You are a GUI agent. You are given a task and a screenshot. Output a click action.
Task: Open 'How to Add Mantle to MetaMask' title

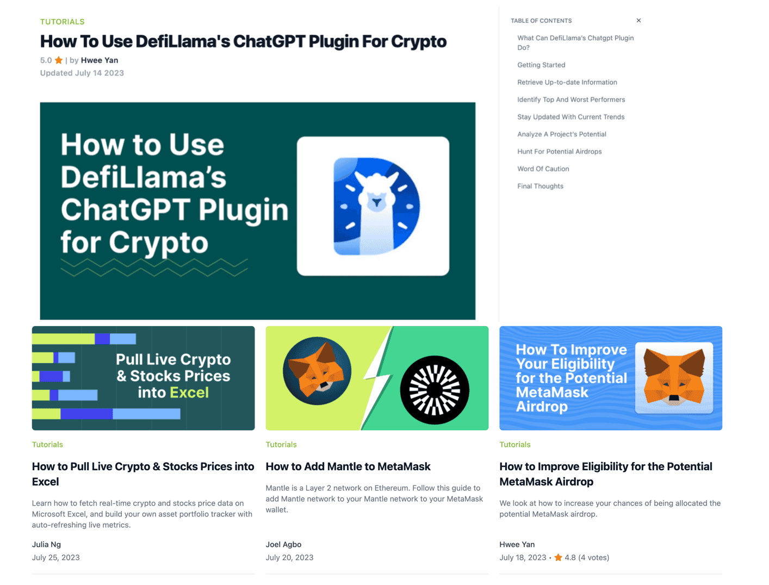point(348,466)
